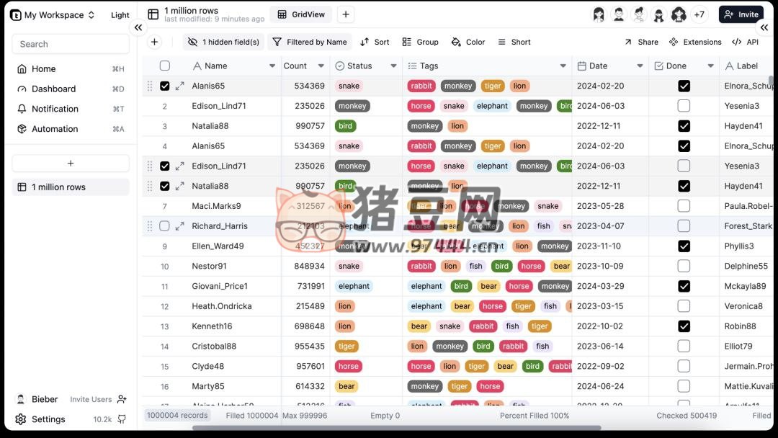Screen dimensions: 778x438
Task: Open Group settings from the toolbar
Action: pos(408,42)
